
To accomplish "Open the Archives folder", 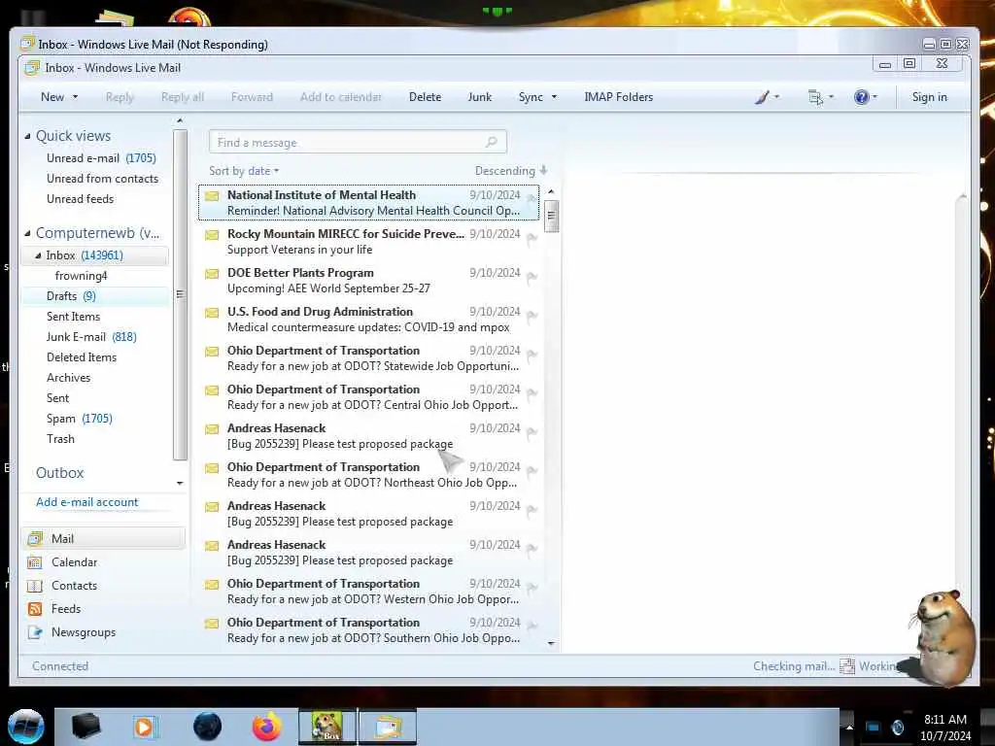I will click(69, 378).
